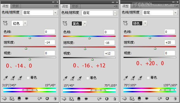Clip to layer circle icon in Red panel
This screenshot has height=103, width=180.
pyautogui.click(x=19, y=99)
